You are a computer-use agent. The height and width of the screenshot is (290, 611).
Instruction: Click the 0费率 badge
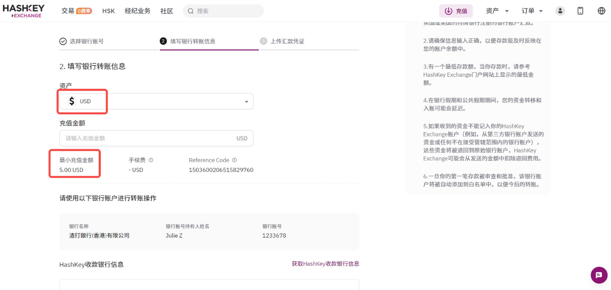click(x=84, y=11)
